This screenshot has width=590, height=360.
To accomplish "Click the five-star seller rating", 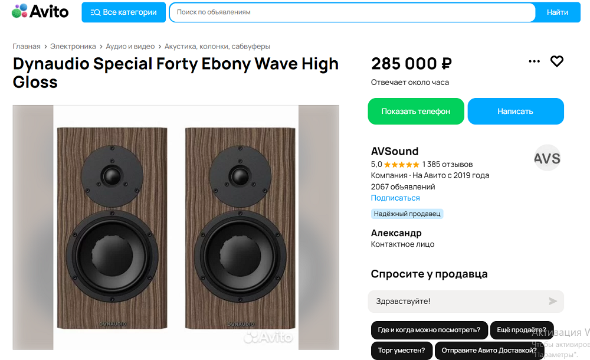I will (402, 165).
